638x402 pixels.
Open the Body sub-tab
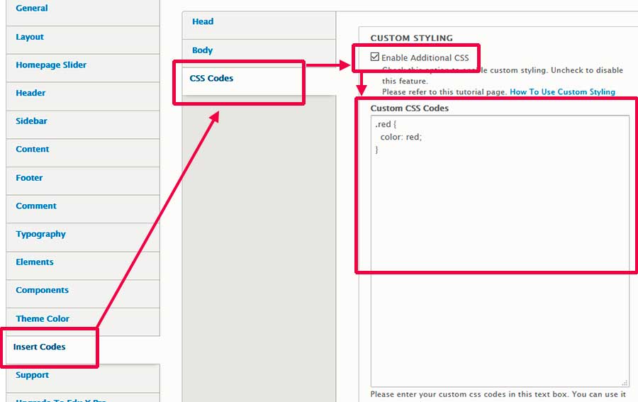click(203, 51)
